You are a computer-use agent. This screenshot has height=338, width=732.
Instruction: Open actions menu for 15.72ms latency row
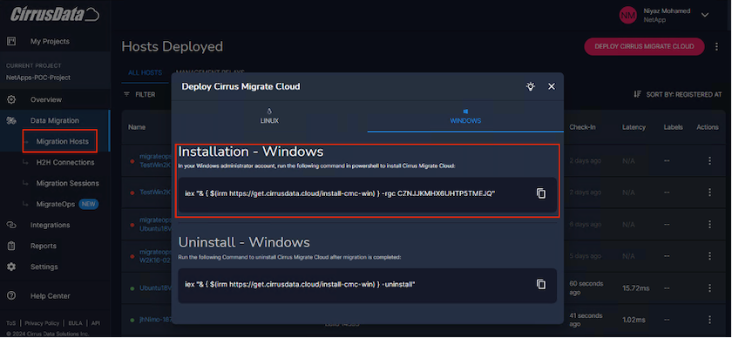pyautogui.click(x=709, y=287)
